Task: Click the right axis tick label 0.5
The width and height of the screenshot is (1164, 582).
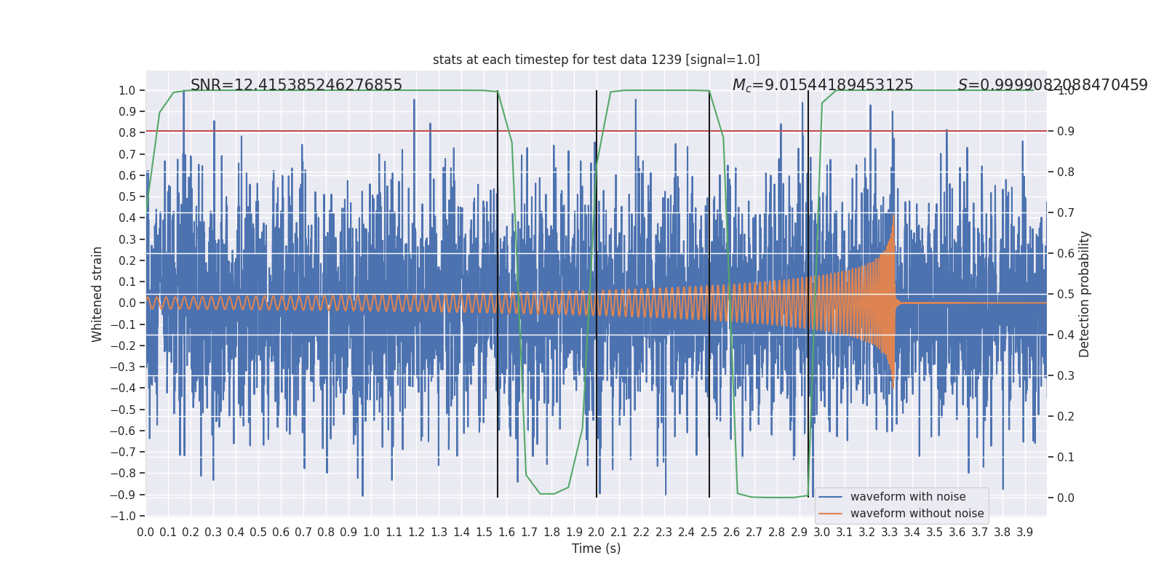Action: point(1066,294)
